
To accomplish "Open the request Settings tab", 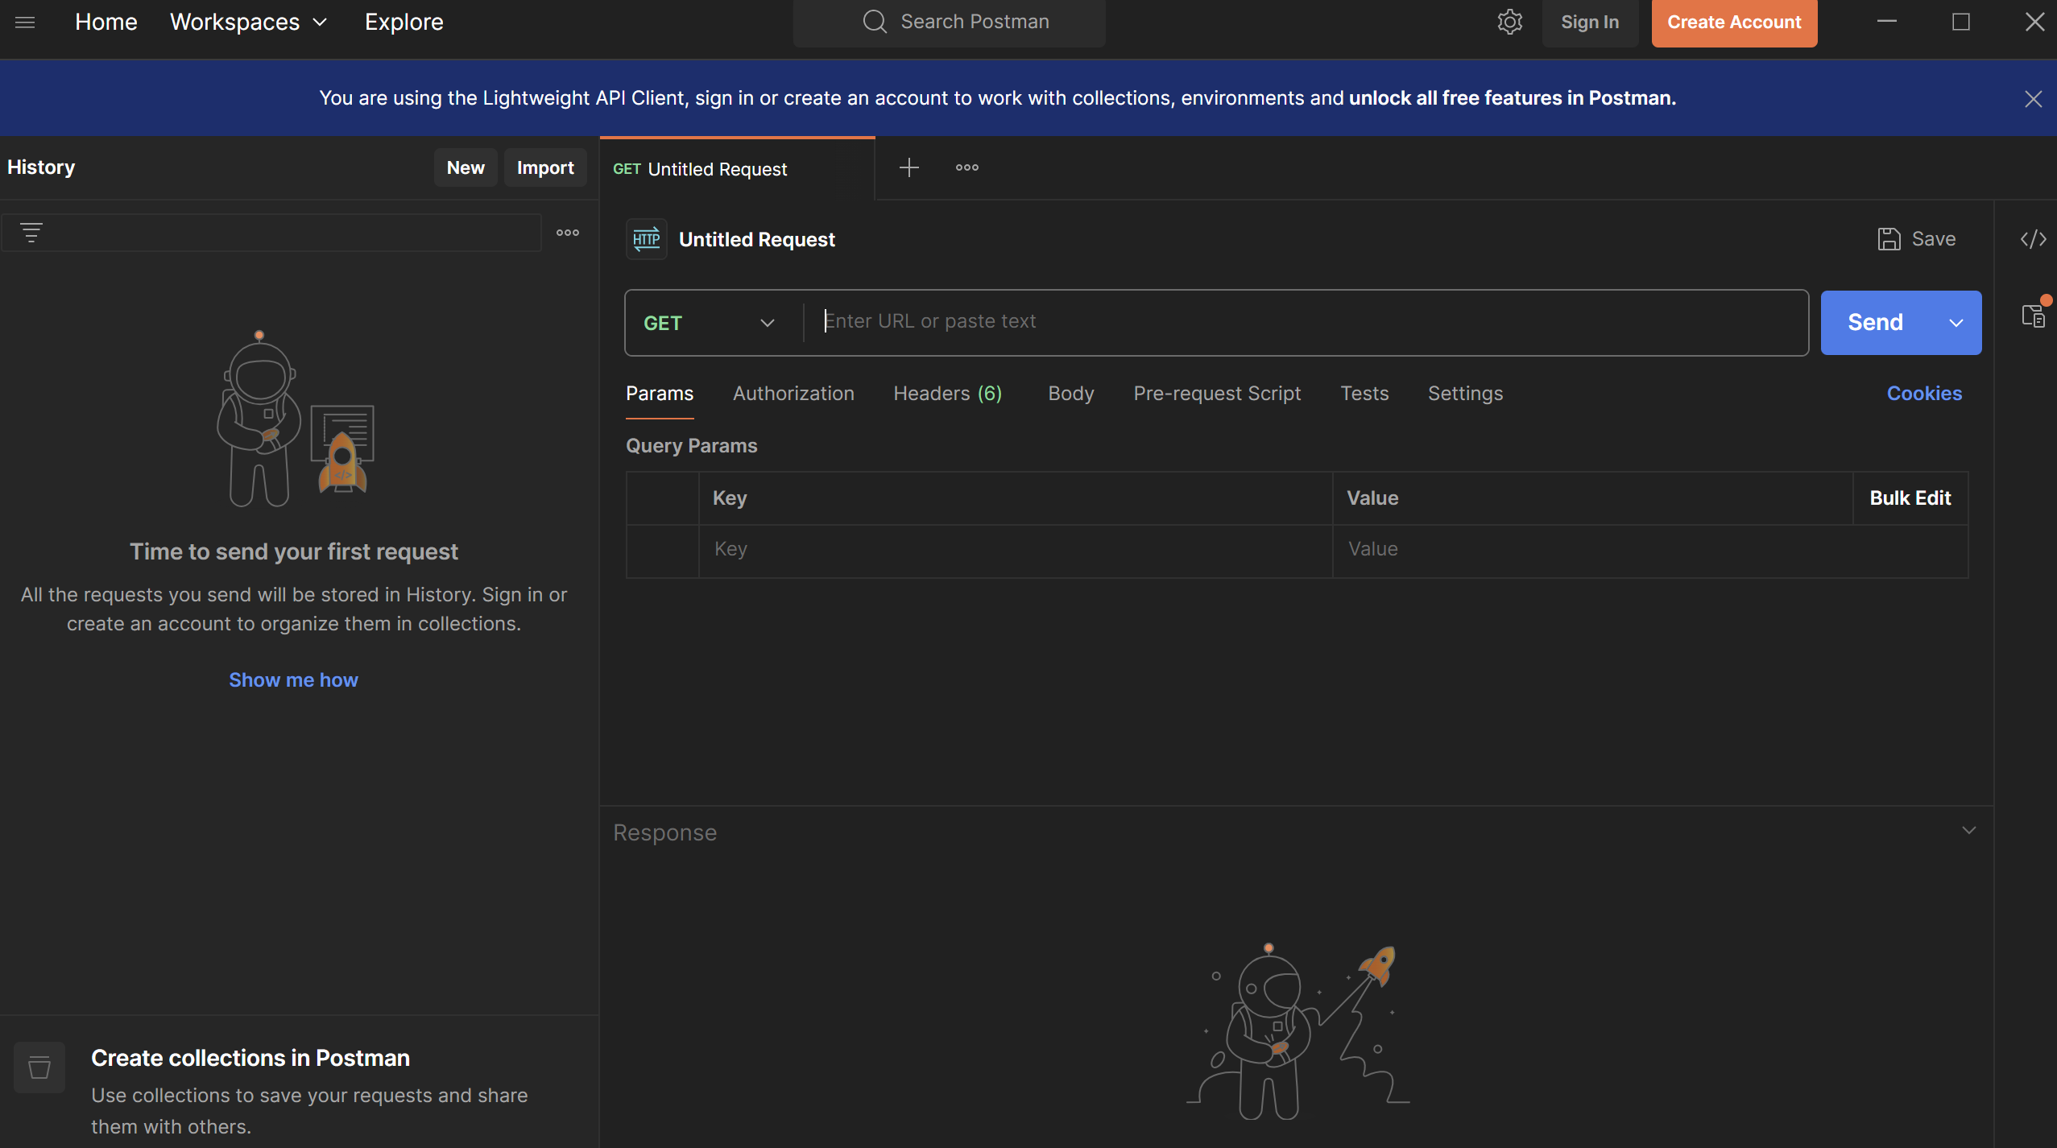I will [1465, 394].
